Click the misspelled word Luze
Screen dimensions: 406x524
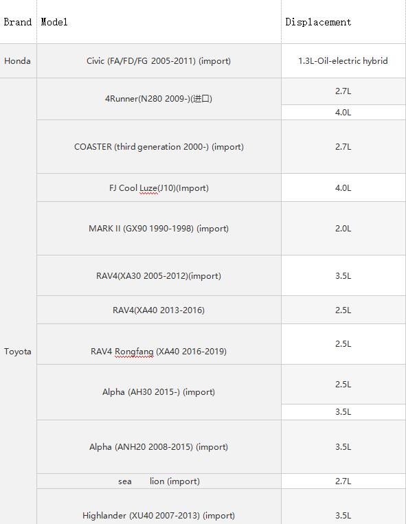(x=148, y=188)
